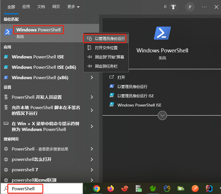Switch to the 文档 tab
This screenshot has height=194, width=221.
click(x=41, y=7)
